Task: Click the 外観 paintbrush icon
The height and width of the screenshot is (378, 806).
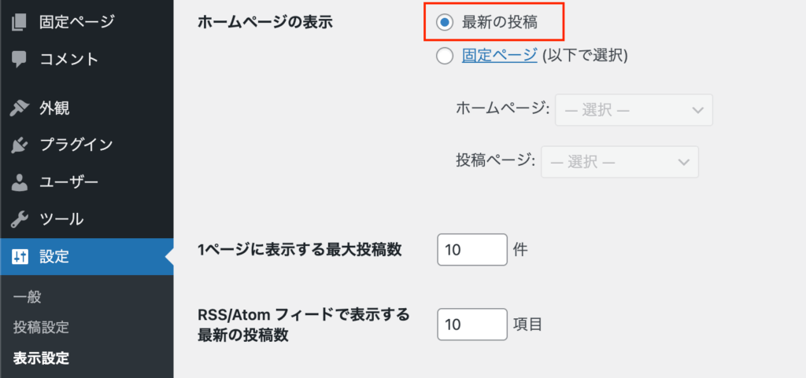Action: [20, 108]
